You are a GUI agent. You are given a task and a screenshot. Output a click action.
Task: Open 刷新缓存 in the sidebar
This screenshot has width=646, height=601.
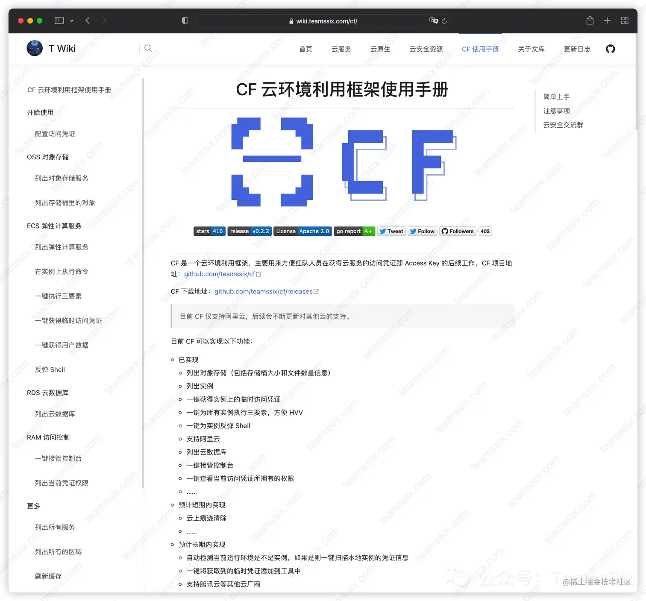[x=48, y=576]
